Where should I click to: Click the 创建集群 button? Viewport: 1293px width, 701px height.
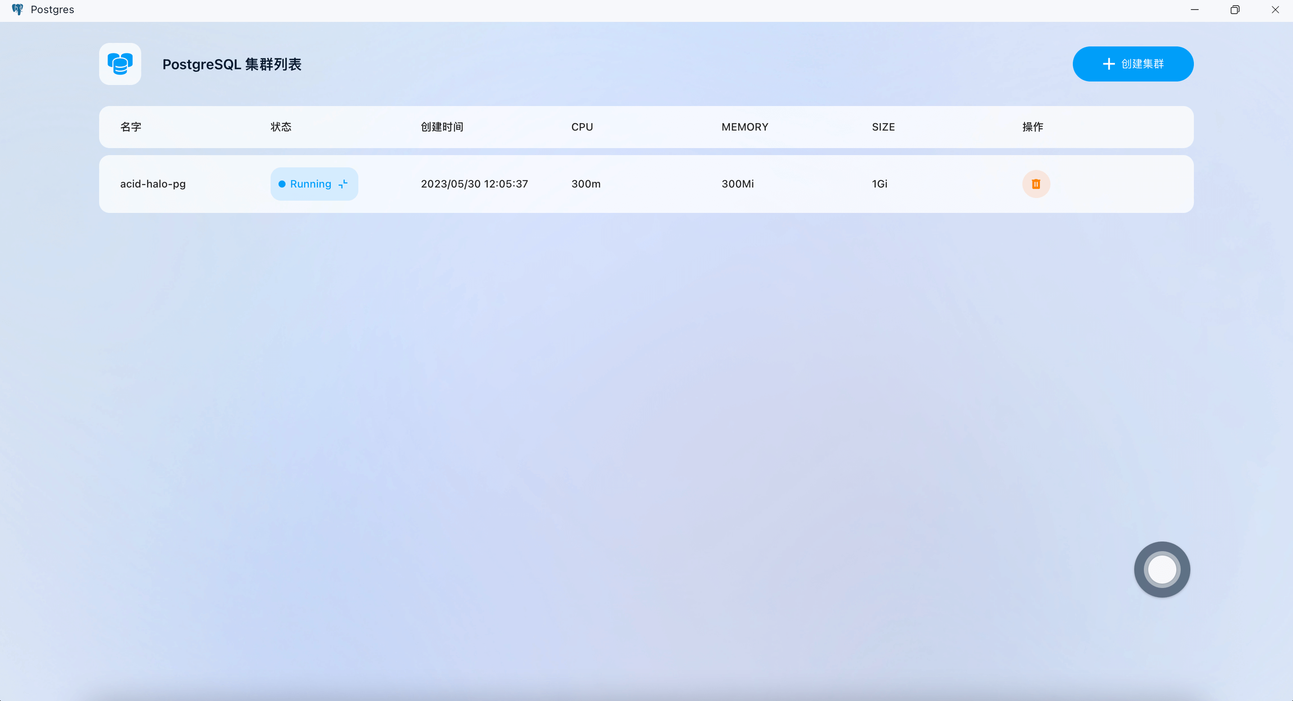[1133, 64]
